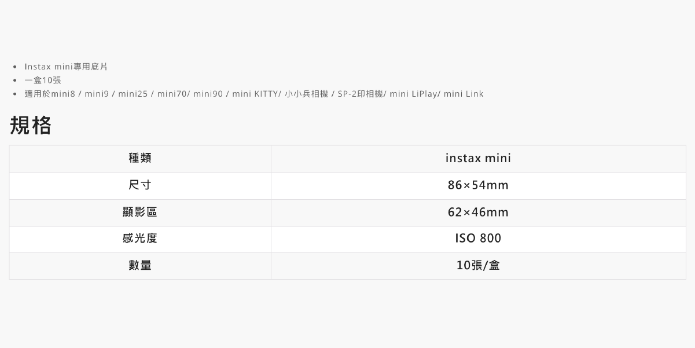
Task: Click mini8 in the compatibility list
Action: (64, 94)
